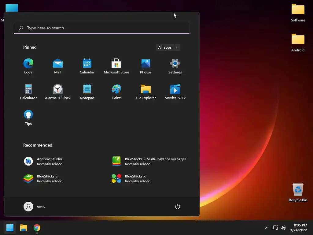
Task: Open the clock showing 8:05 PM
Action: (x=299, y=228)
